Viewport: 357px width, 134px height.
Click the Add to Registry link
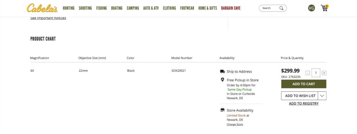[304, 103]
